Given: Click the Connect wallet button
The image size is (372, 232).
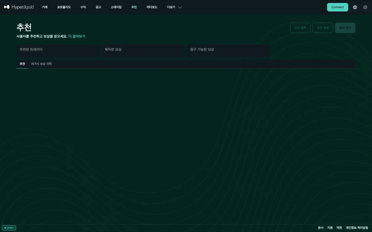Looking at the screenshot, I should click(338, 7).
